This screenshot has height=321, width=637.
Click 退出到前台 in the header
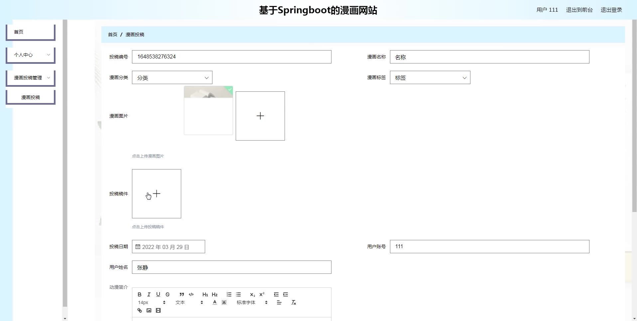click(x=579, y=10)
